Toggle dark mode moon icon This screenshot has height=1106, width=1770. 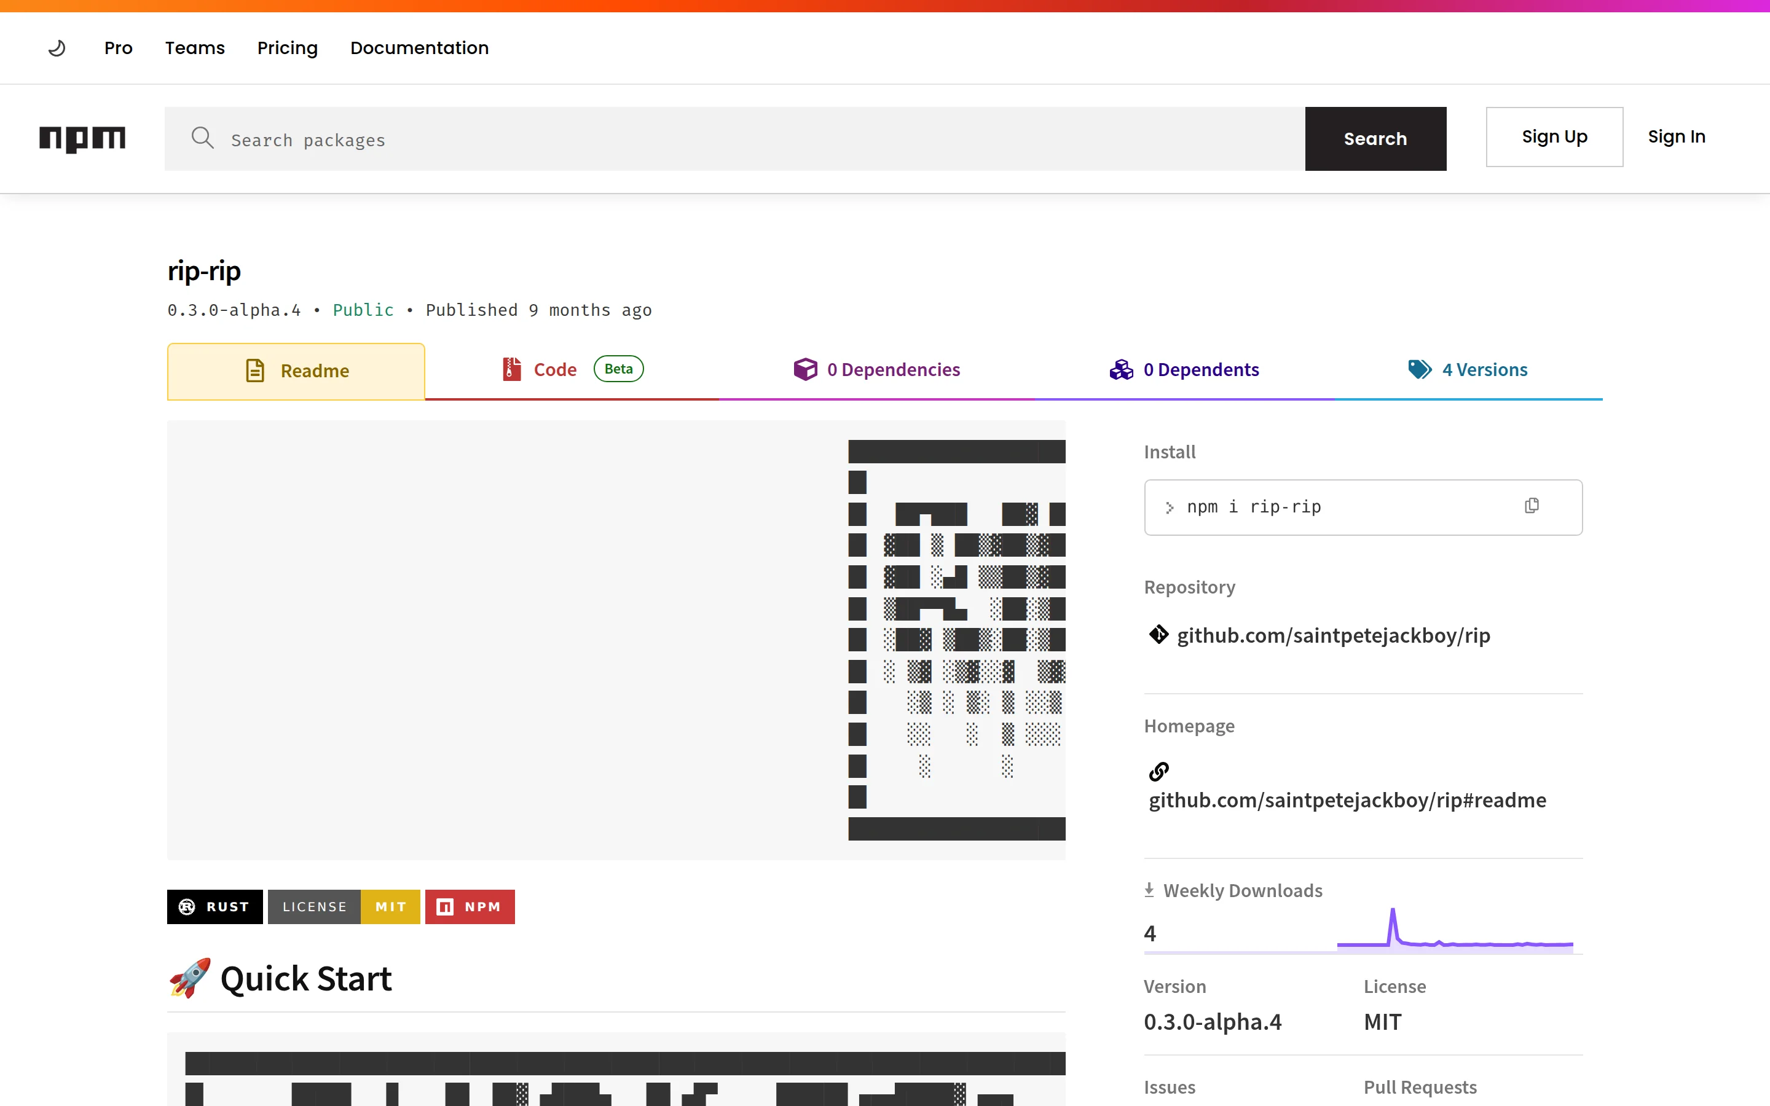pos(57,49)
